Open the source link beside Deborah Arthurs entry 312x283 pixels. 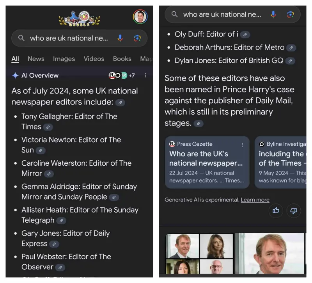(x=291, y=48)
